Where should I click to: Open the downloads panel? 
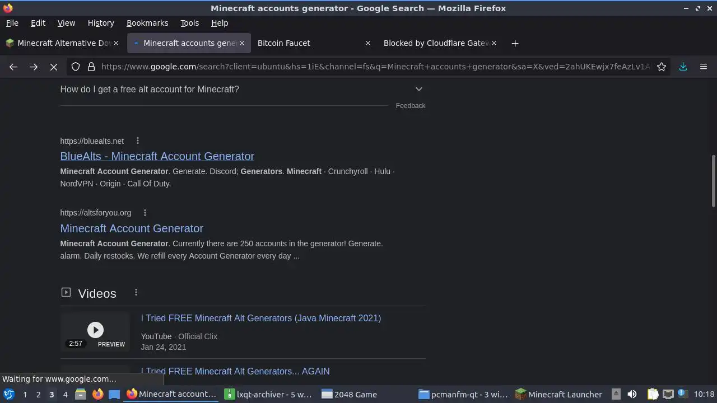coord(683,67)
